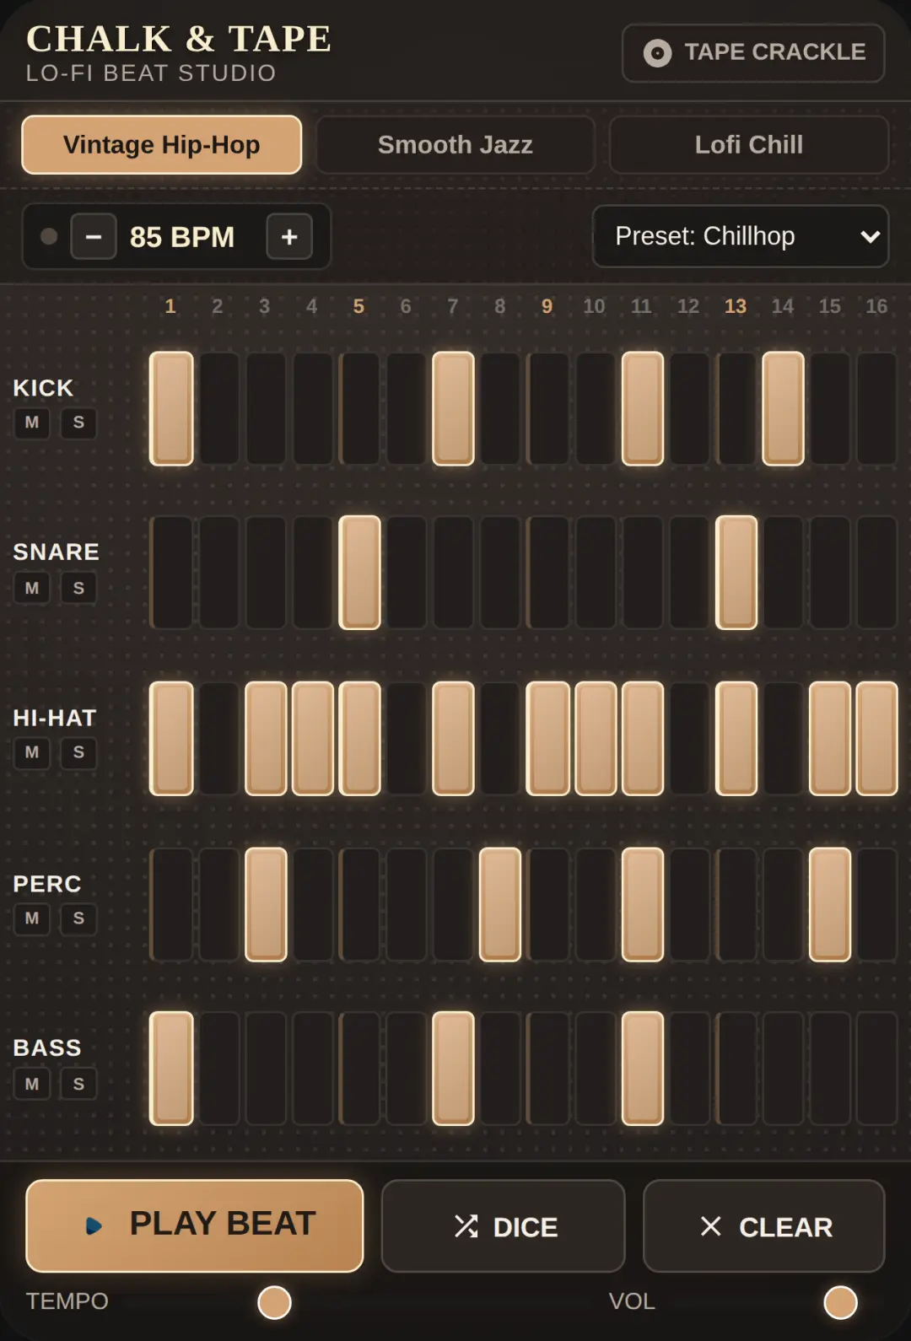Enable Bass step 4
This screenshot has width=911, height=1341.
(x=313, y=1069)
